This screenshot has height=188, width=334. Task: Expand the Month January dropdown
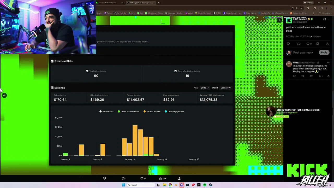tap(226, 88)
